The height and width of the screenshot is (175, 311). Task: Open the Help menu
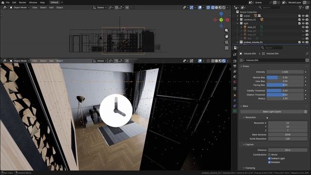tap(42, 2)
